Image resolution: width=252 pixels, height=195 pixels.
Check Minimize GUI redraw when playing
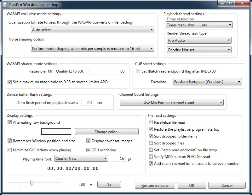(10, 150)
